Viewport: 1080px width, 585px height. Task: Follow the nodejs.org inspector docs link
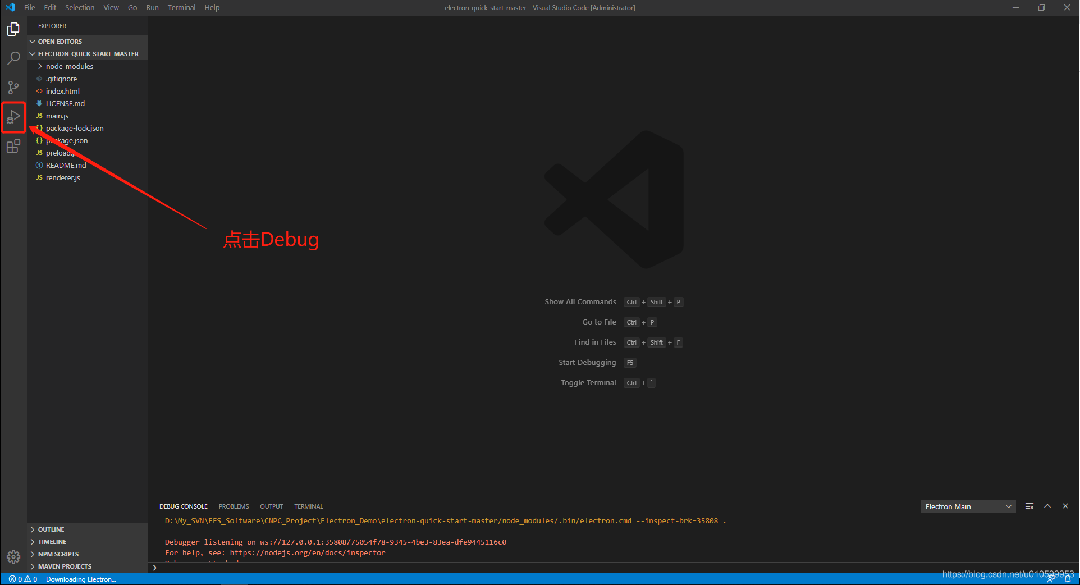[308, 552]
